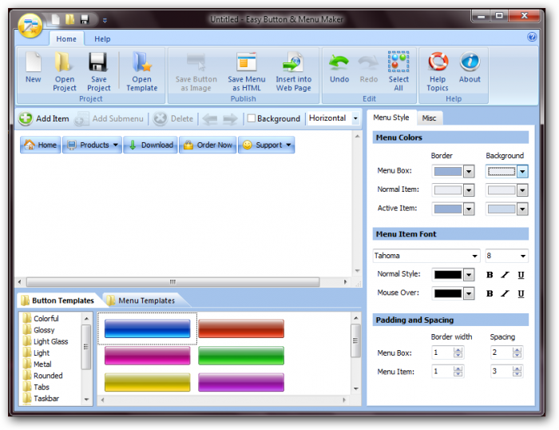
Task: Switch to the Help ribbon tab
Action: click(x=102, y=39)
